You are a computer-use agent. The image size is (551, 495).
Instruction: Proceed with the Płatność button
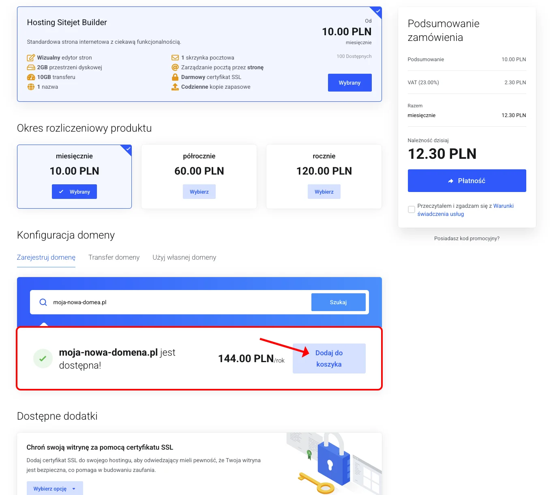click(x=467, y=181)
